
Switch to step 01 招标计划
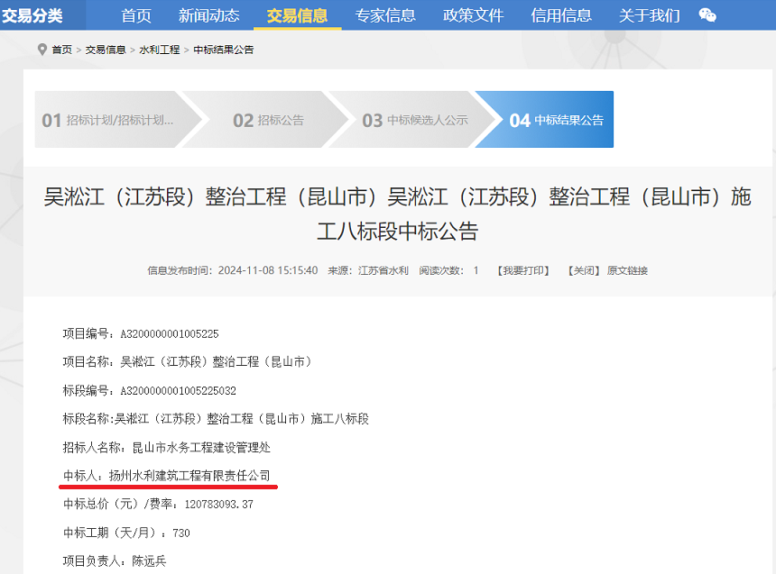(x=108, y=120)
